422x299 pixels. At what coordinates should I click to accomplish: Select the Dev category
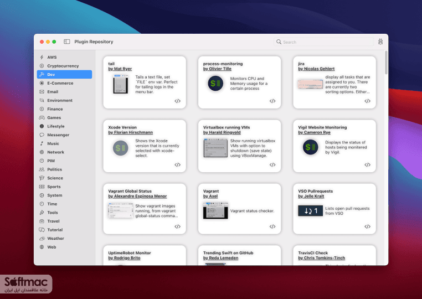pyautogui.click(x=64, y=74)
